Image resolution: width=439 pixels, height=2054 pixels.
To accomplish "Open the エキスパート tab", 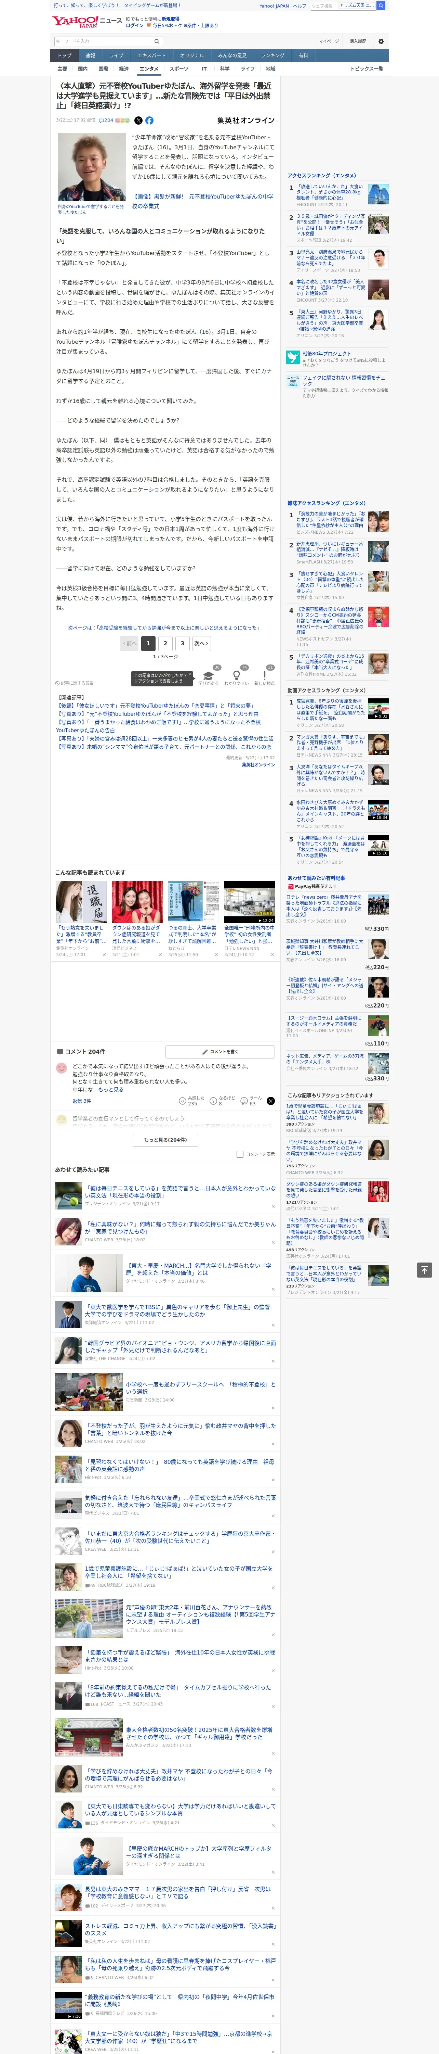I will [x=151, y=56].
